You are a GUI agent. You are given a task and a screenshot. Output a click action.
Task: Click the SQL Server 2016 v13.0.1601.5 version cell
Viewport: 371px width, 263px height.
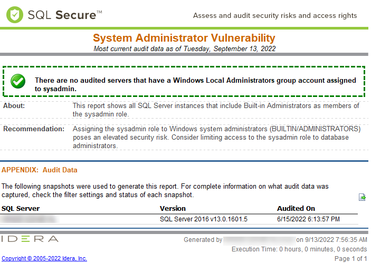point(203,219)
